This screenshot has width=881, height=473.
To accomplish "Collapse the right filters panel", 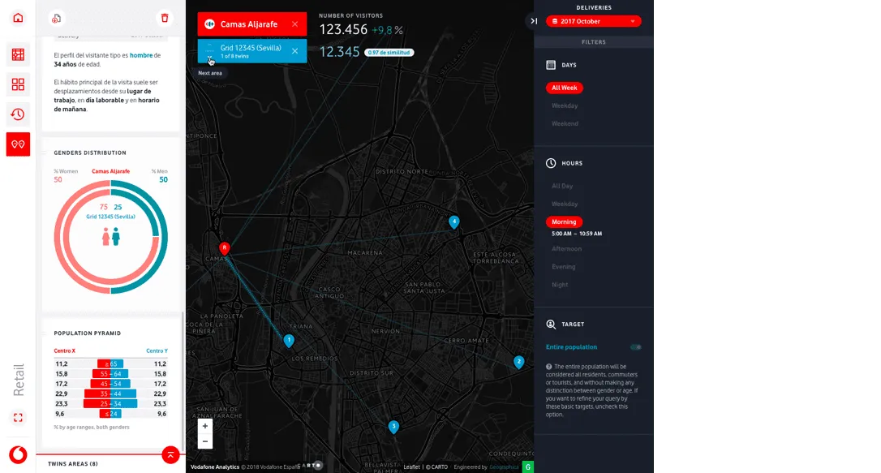I will tap(534, 21).
